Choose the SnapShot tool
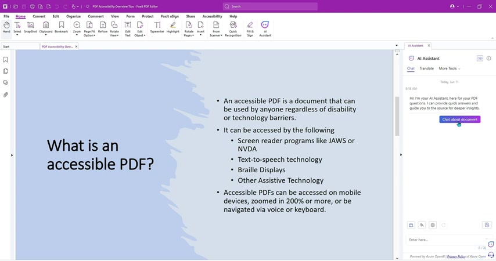Viewport: 496px width, 261px height. coord(30,27)
